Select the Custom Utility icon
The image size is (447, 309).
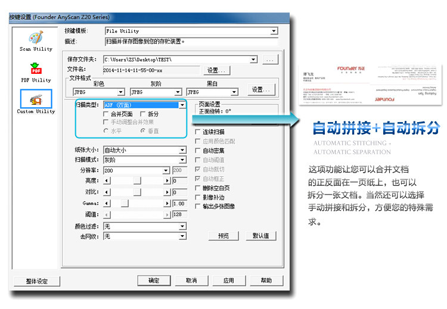pyautogui.click(x=36, y=99)
